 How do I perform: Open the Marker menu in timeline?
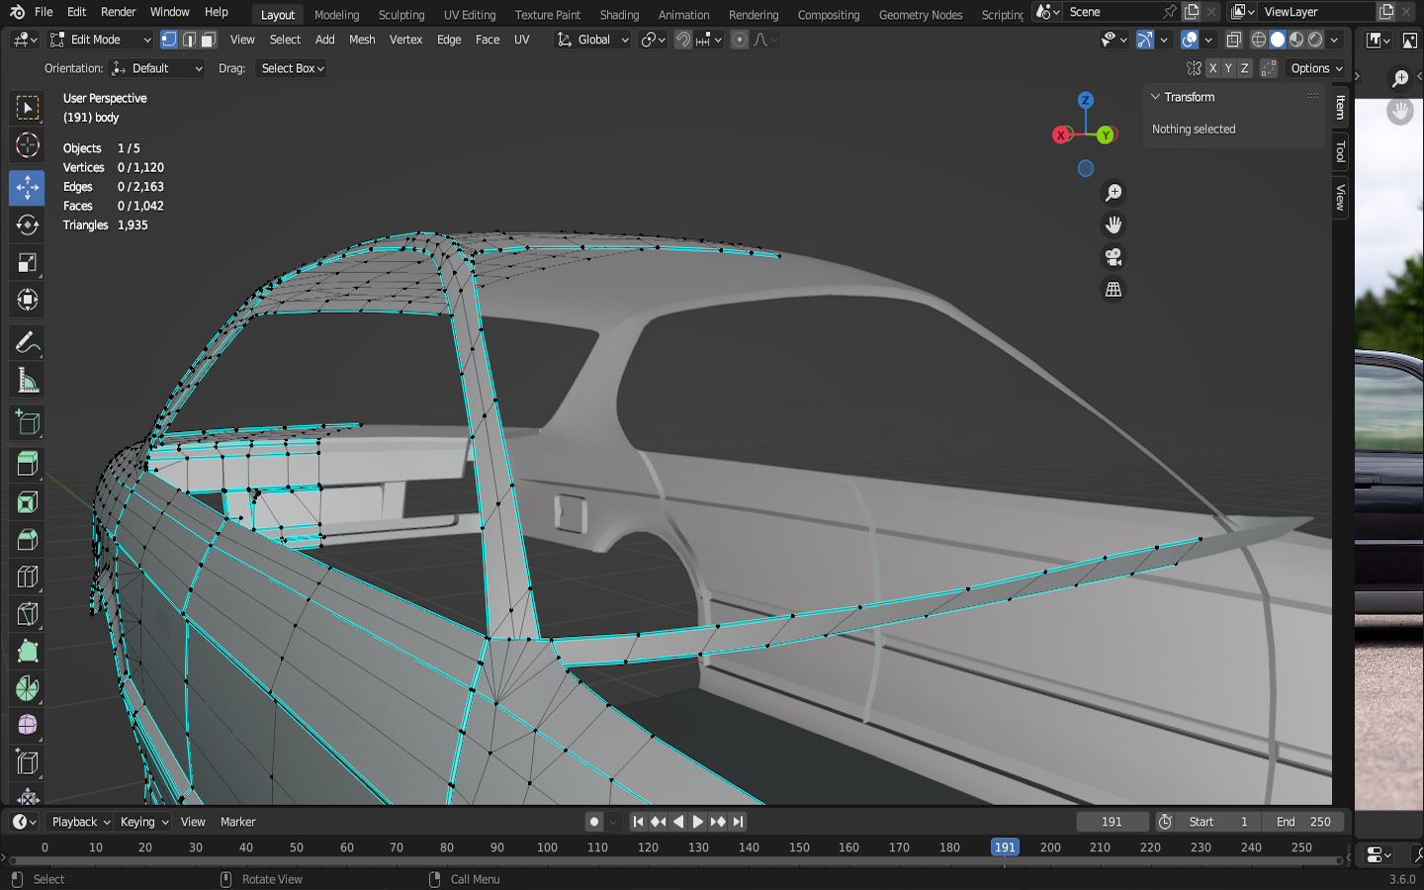coord(238,822)
